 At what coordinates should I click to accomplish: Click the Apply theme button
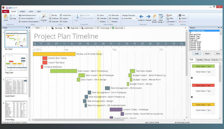[x=197, y=54]
